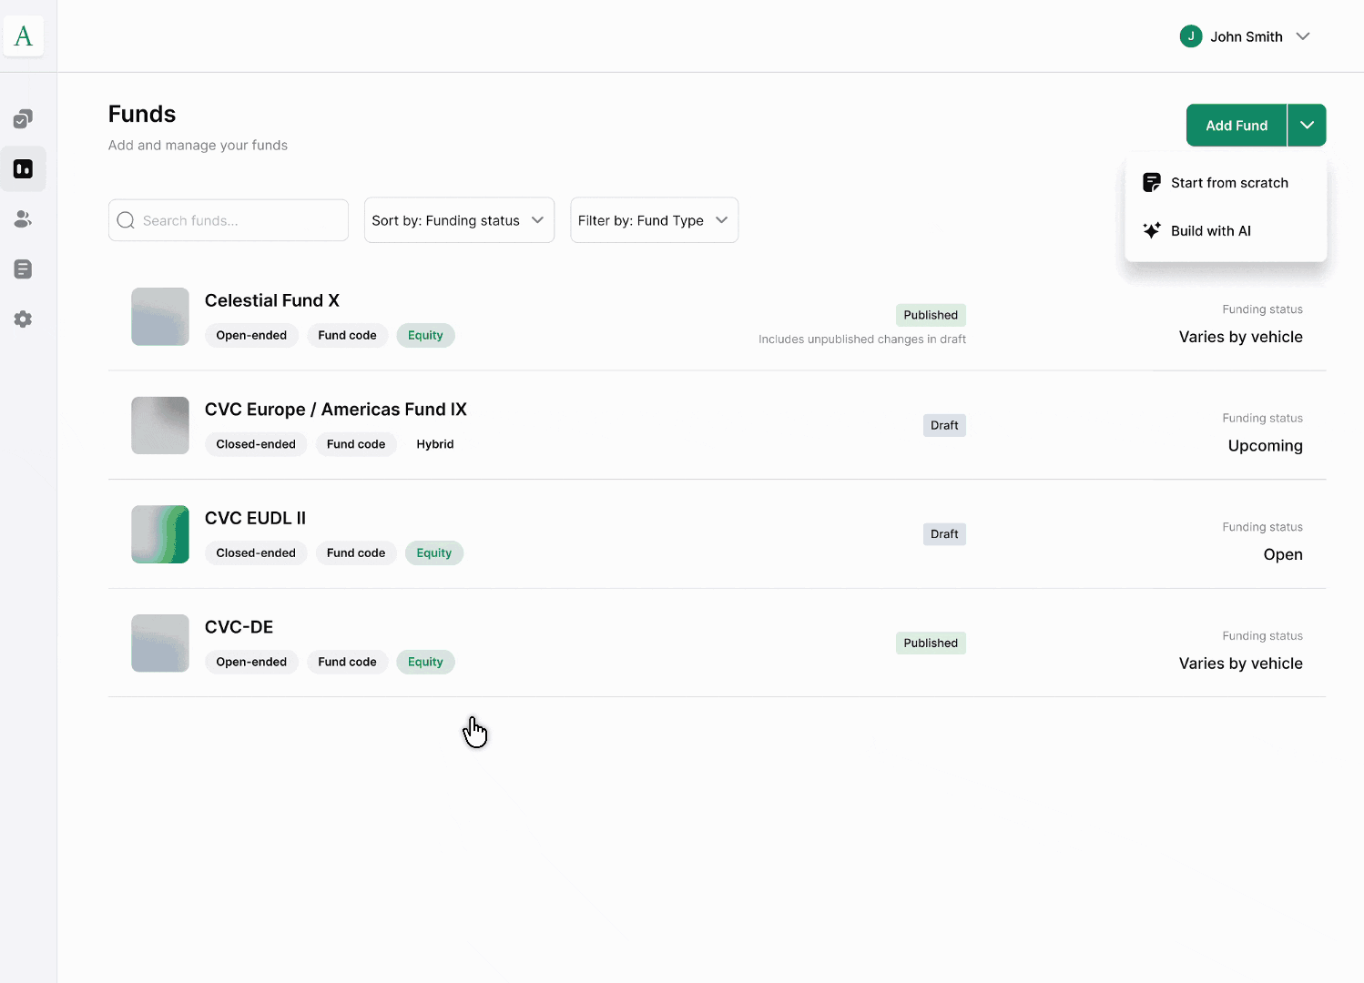Open the CVC EUDL II title
This screenshot has width=1364, height=983.
255,518
